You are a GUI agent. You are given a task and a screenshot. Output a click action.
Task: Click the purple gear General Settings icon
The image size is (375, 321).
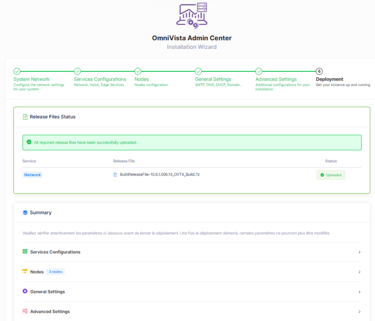(25, 291)
